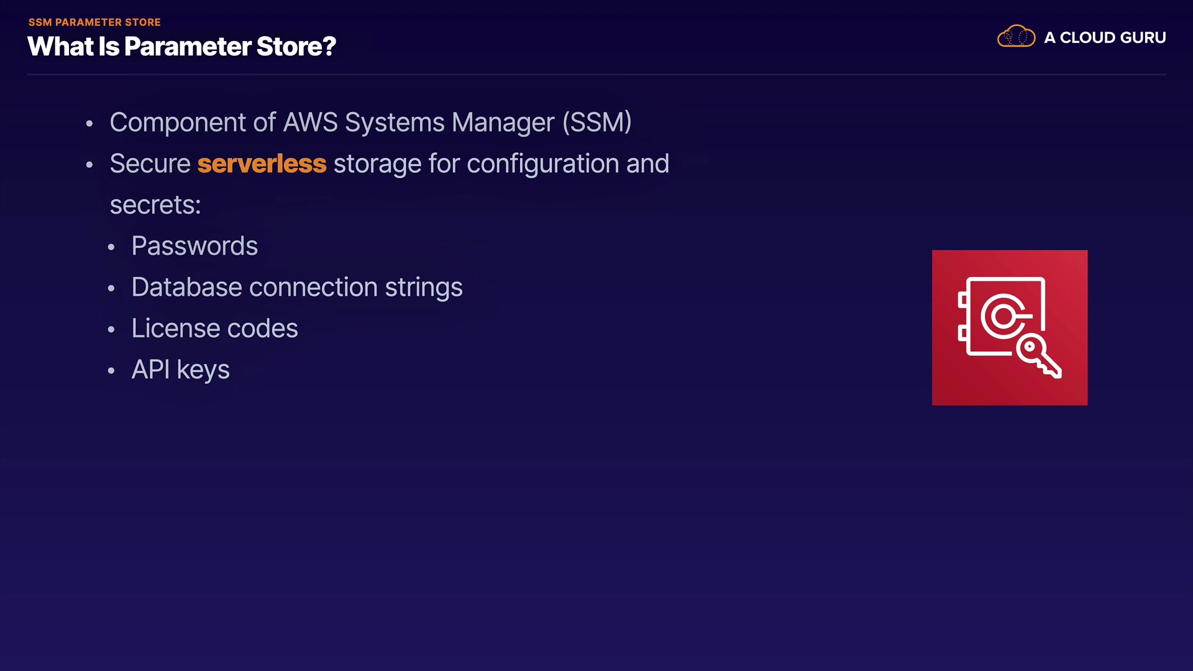Click the word "secrets:"
This screenshot has width=1193, height=671.
155,205
